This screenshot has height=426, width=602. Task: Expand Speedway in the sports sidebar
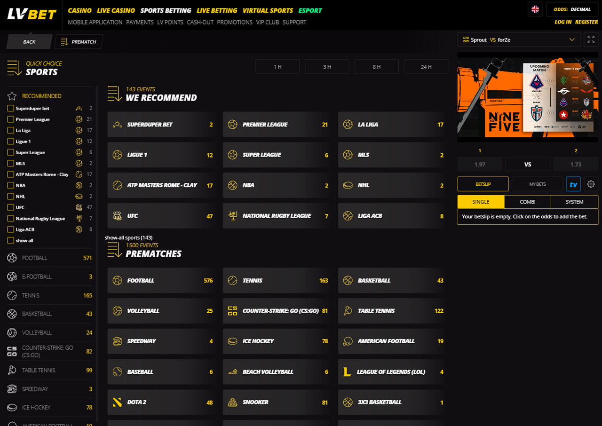[49, 389]
